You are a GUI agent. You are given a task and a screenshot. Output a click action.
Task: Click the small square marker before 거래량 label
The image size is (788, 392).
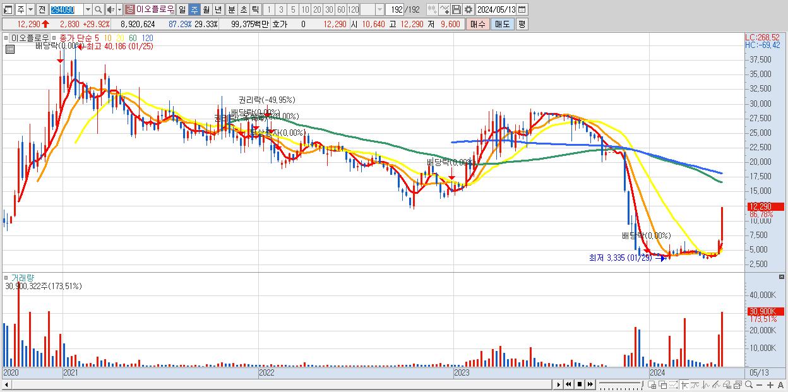(x=7, y=277)
